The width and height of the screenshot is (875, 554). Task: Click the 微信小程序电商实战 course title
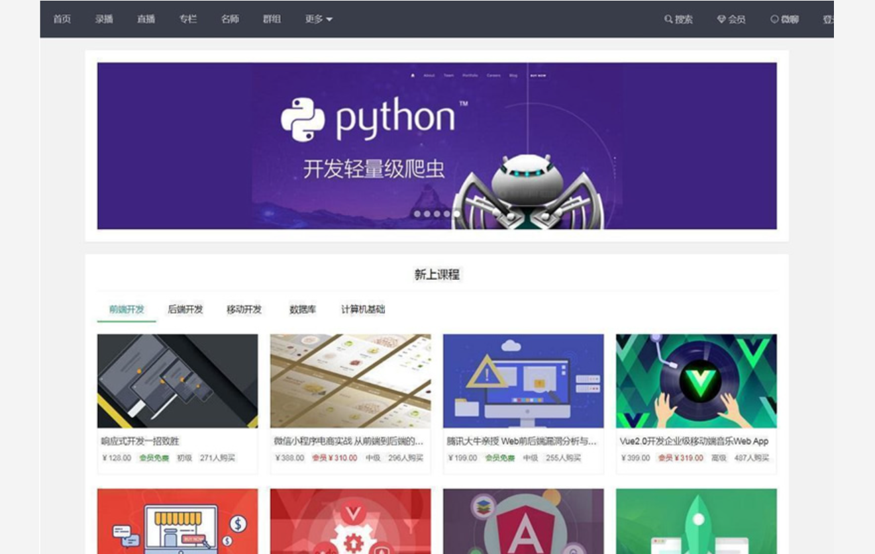[348, 441]
